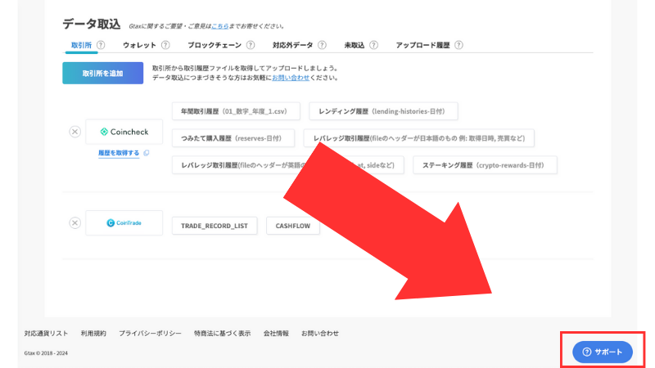Switch to the ウォレット tab

139,45
